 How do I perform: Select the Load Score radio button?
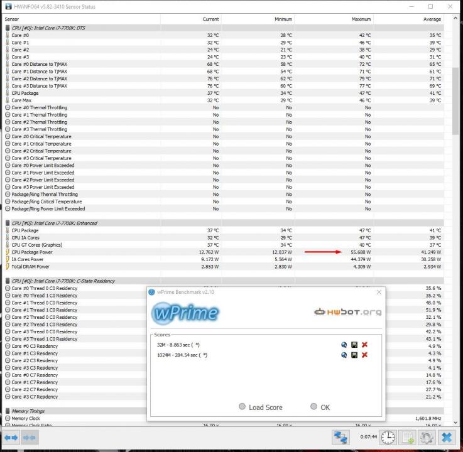242,407
